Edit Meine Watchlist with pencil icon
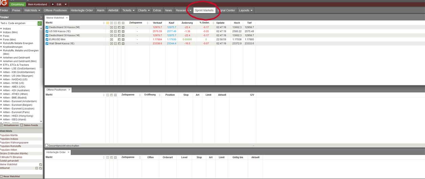425x179 pixels. pos(41,165)
